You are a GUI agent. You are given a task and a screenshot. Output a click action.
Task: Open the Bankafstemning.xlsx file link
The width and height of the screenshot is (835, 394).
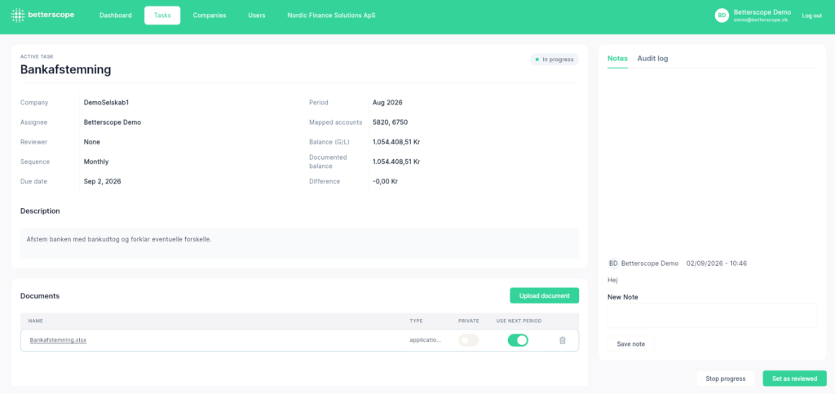tap(58, 339)
